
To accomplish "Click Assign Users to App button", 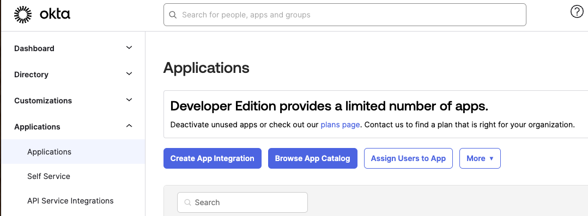I will 408,158.
